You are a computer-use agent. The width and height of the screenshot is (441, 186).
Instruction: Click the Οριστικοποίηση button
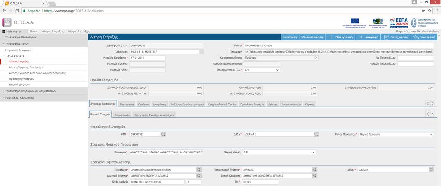(312, 37)
